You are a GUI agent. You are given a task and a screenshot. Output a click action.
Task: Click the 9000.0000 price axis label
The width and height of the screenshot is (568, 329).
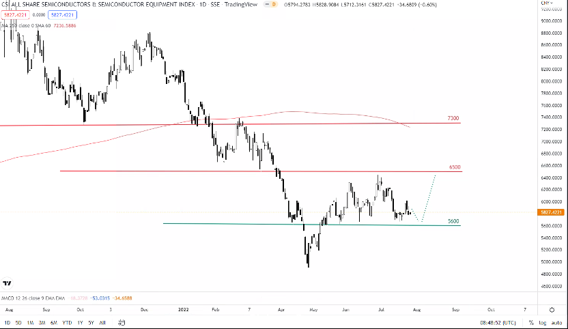(552, 21)
